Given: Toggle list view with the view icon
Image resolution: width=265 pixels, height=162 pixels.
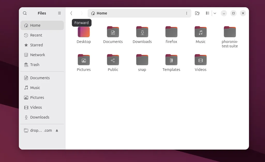Looking at the screenshot, I should click(x=207, y=13).
